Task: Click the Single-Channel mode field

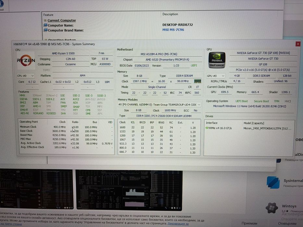Action: pyautogui.click(x=157, y=87)
